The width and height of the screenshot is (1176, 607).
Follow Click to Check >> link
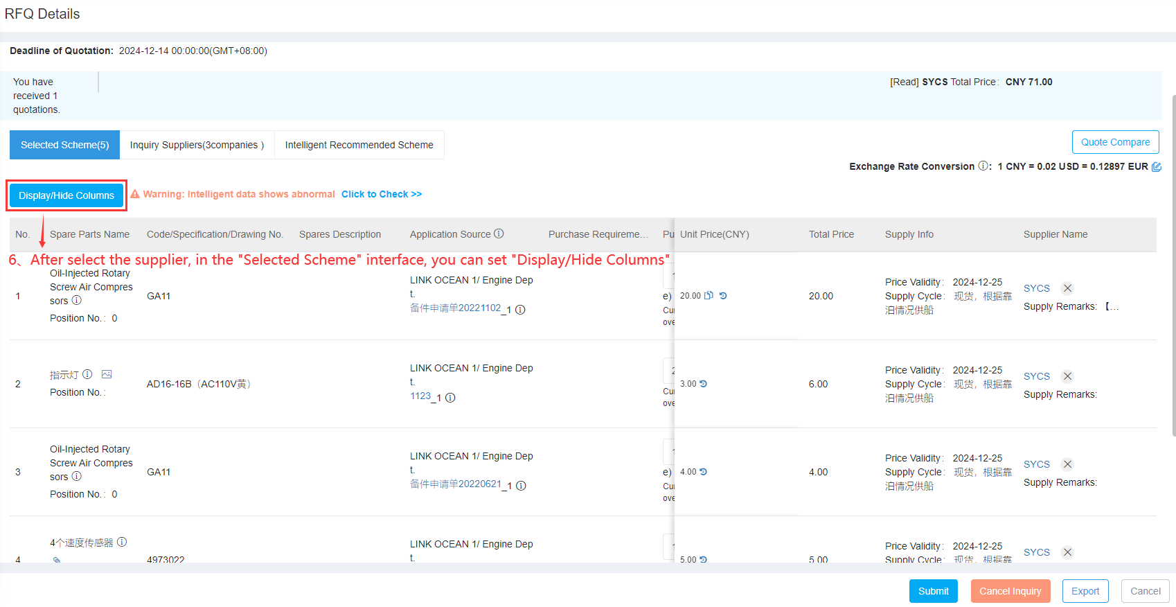pyautogui.click(x=382, y=194)
